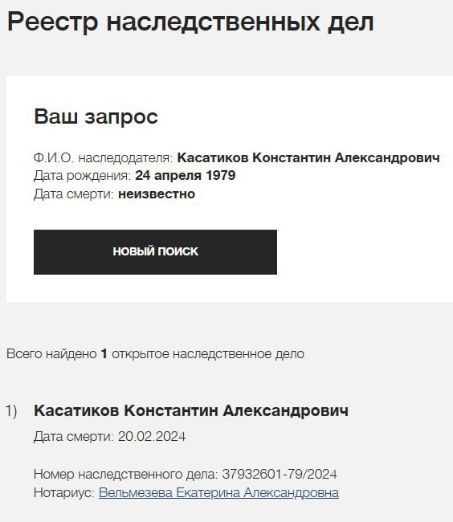Click the bold count 1 in results summary

(x=104, y=354)
